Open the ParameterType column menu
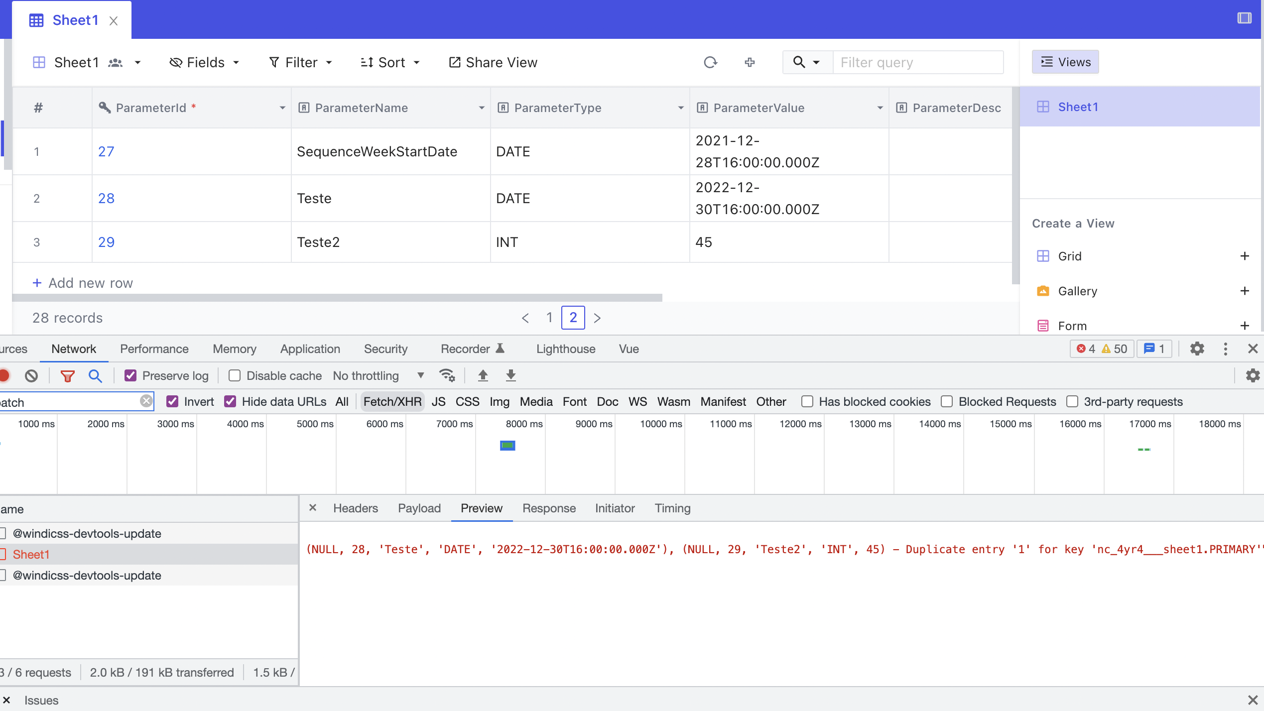Screen dimensions: 1264x711 pyautogui.click(x=680, y=108)
